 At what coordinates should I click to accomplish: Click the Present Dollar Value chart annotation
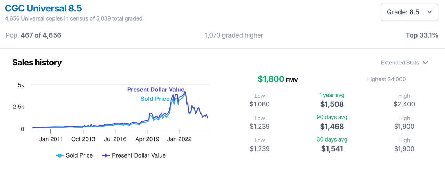[x=155, y=90]
